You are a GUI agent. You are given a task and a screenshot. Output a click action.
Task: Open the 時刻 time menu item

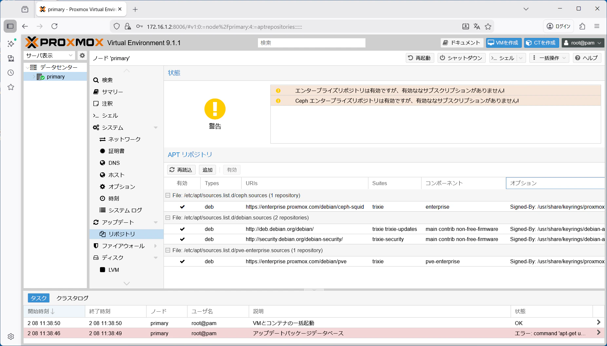coord(127,199)
